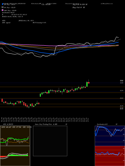The image size is (125, 166).
Task: Click the white 50 Day EMA legend swatch
Action: click(3, 7)
